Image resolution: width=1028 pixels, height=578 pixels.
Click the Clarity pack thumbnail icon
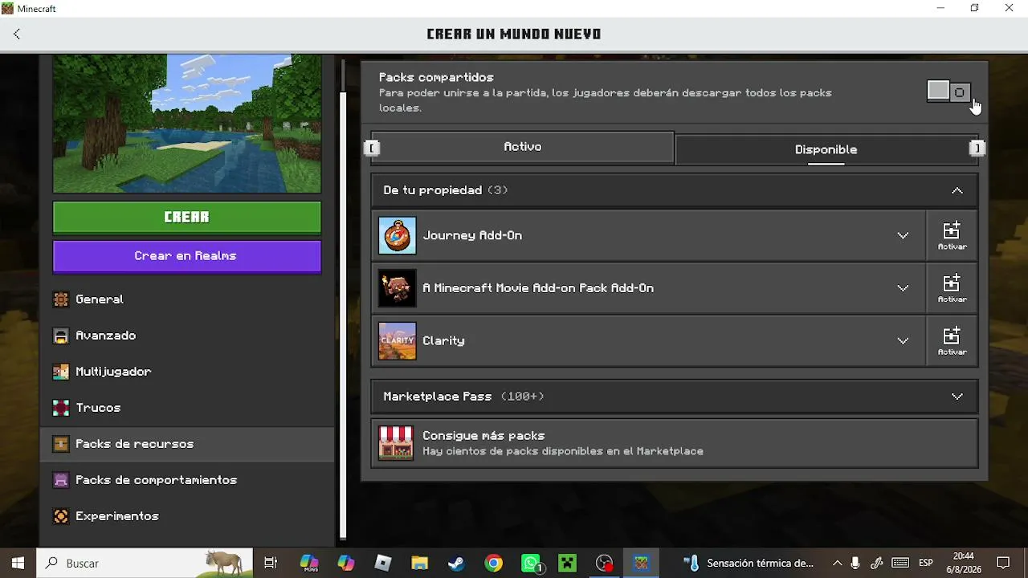coord(397,340)
